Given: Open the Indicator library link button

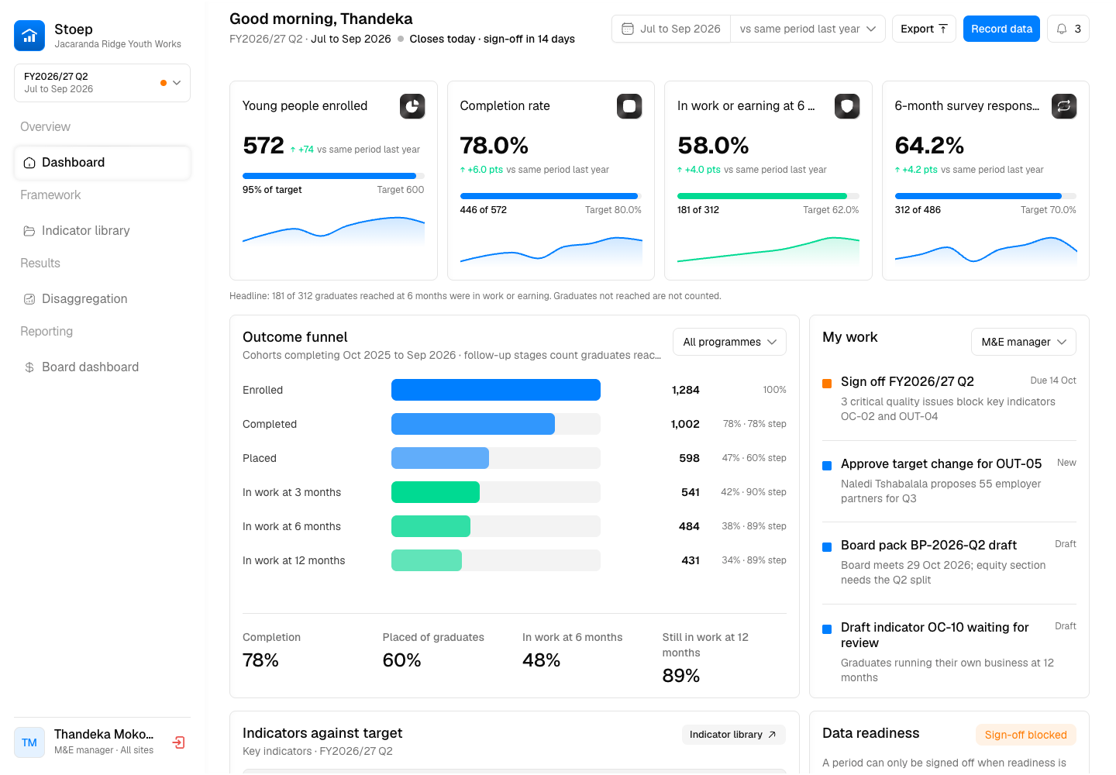Looking at the screenshot, I should (x=733, y=735).
